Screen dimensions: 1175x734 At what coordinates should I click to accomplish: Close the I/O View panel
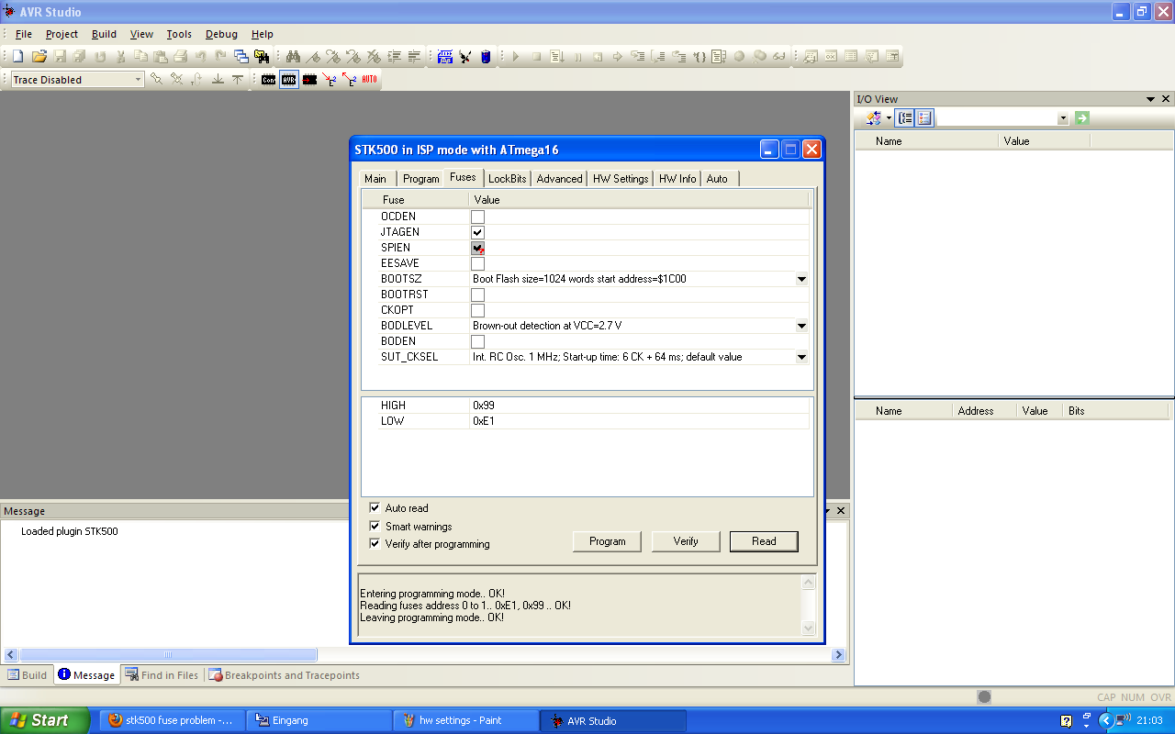pos(1166,99)
